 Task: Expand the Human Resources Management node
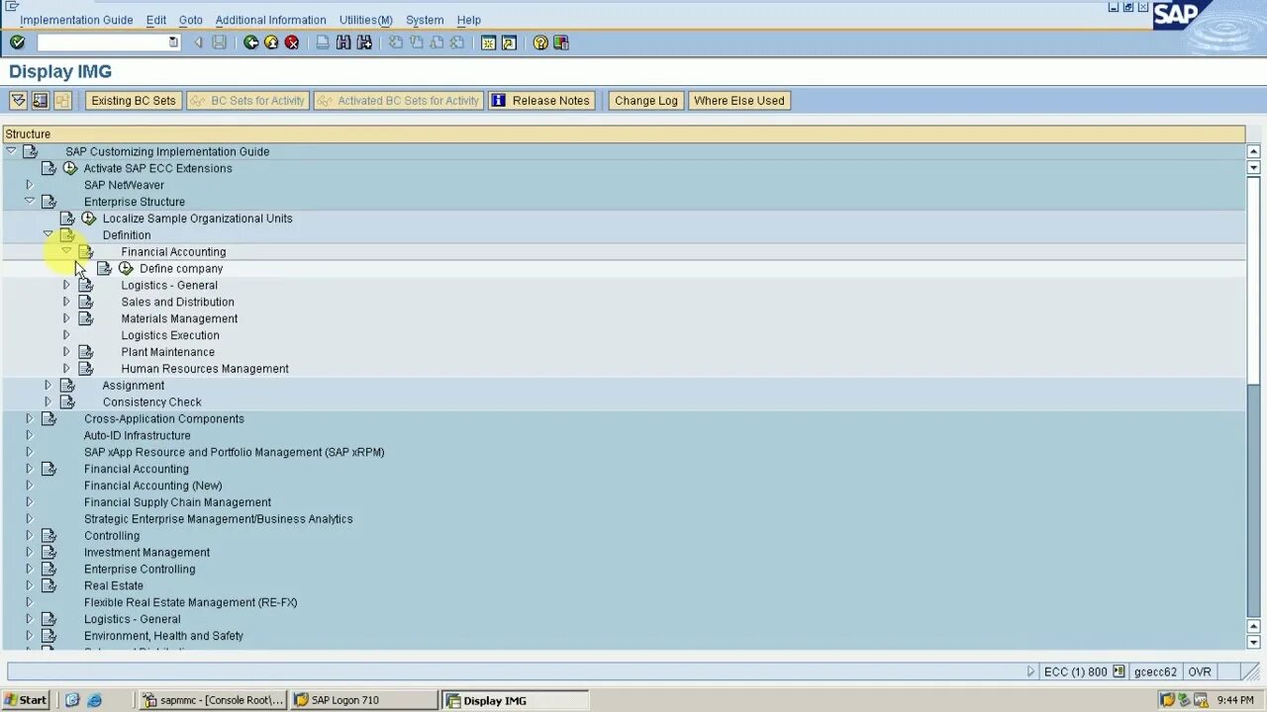pyautogui.click(x=66, y=368)
